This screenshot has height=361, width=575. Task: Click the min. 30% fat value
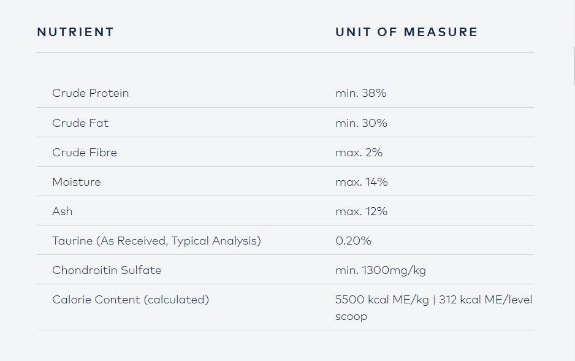361,123
